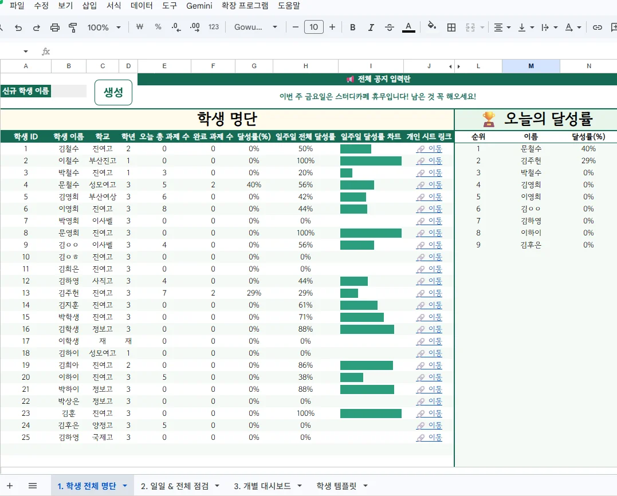Screen dimensions: 617x496
Task: Increase font size with plus button
Action: pyautogui.click(x=332, y=27)
